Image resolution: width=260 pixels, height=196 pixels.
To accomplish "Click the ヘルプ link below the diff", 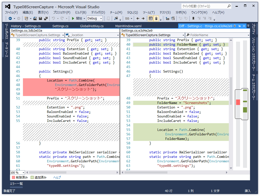I will coord(57,178).
